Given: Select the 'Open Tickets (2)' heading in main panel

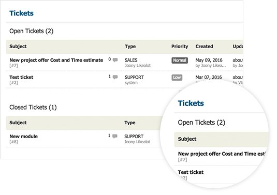Looking at the screenshot, I should click(31, 31).
